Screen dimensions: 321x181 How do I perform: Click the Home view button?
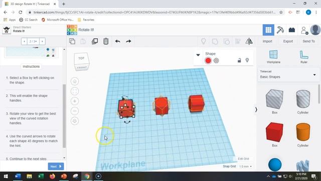tap(75, 81)
